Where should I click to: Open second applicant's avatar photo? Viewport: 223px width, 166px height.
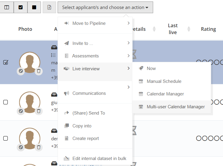click(30, 102)
